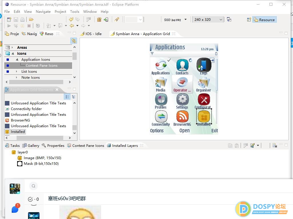Click the yellow Undo arrow icon
The width and height of the screenshot is (293, 219).
pos(71,19)
